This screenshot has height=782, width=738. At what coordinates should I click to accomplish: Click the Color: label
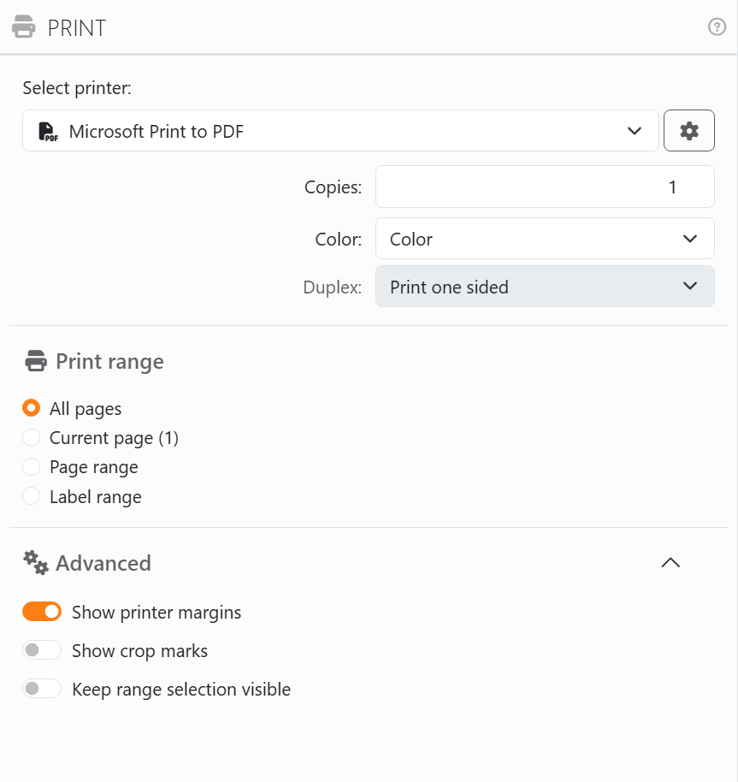pyautogui.click(x=339, y=239)
